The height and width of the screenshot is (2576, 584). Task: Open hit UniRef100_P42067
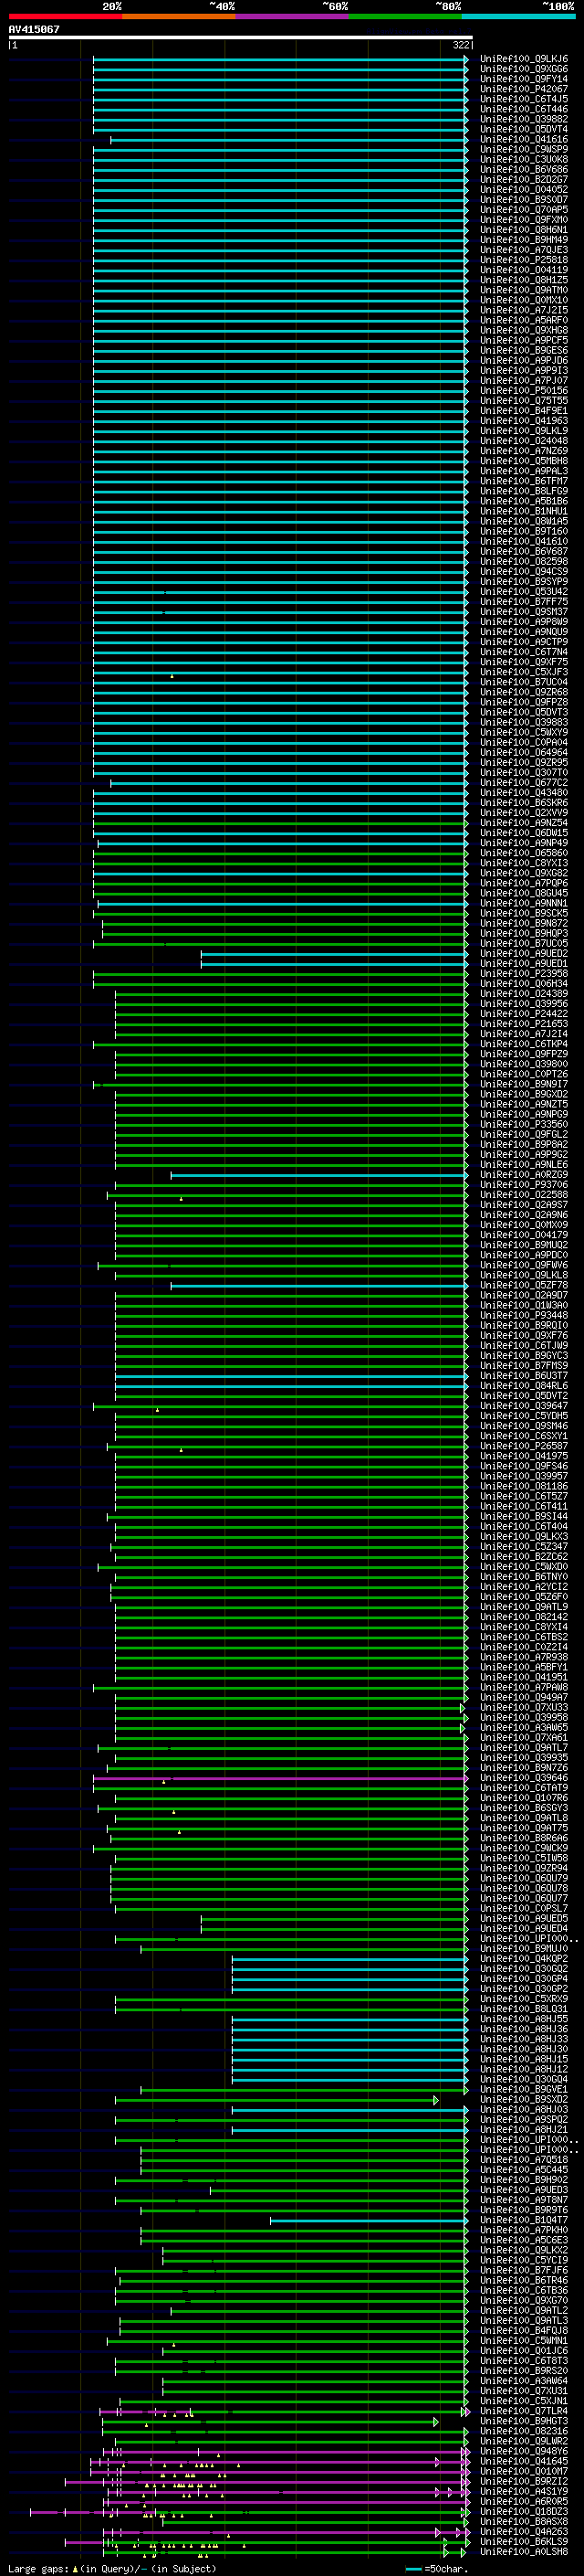(x=523, y=89)
